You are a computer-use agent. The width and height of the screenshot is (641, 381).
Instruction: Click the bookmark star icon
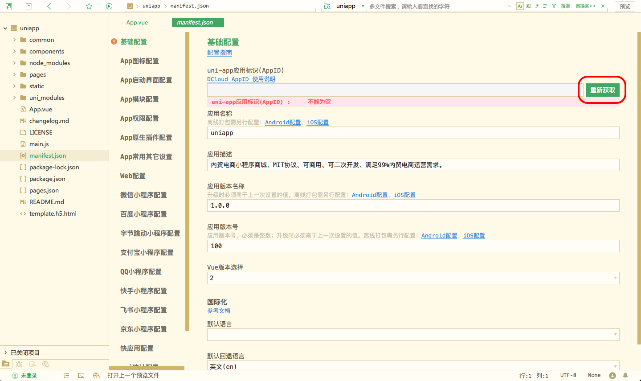[89, 6]
